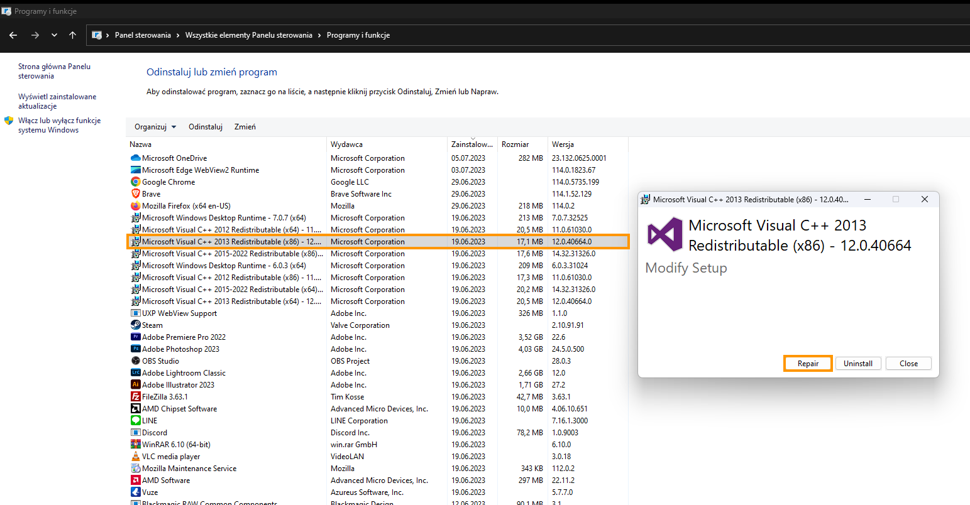The image size is (970, 505).
Task: Go forward with the forward arrow
Action: pos(35,35)
